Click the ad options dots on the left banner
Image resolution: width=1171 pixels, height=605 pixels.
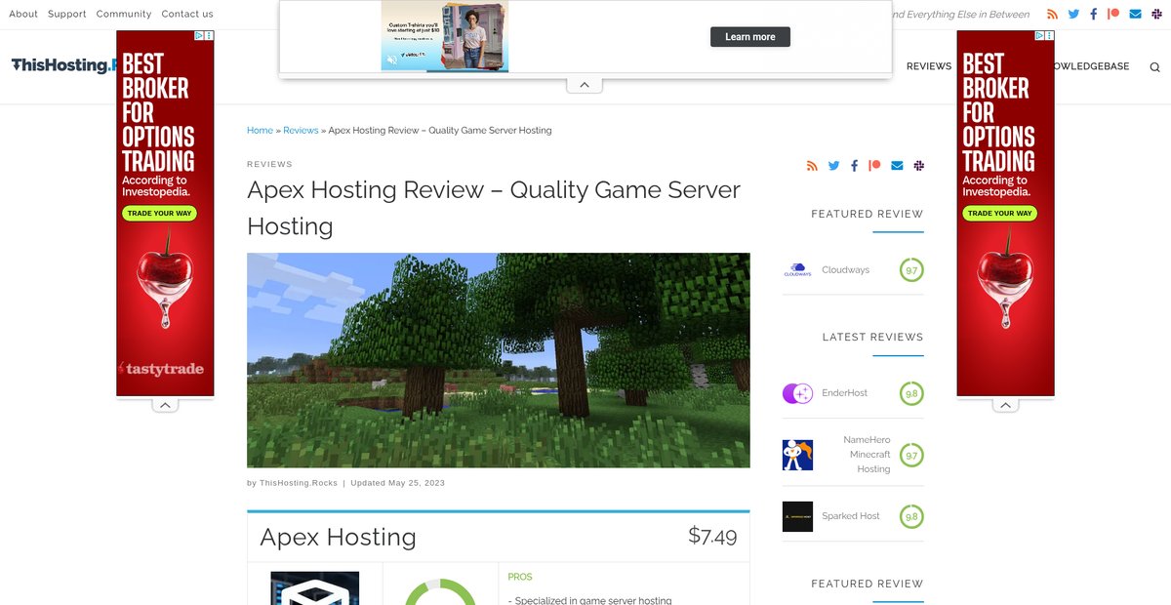tap(209, 35)
